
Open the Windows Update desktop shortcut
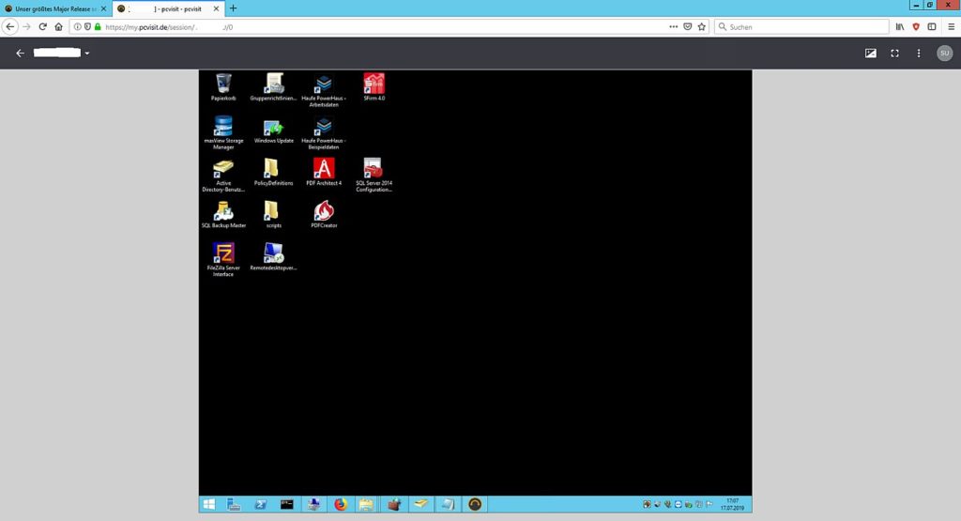coord(273,127)
